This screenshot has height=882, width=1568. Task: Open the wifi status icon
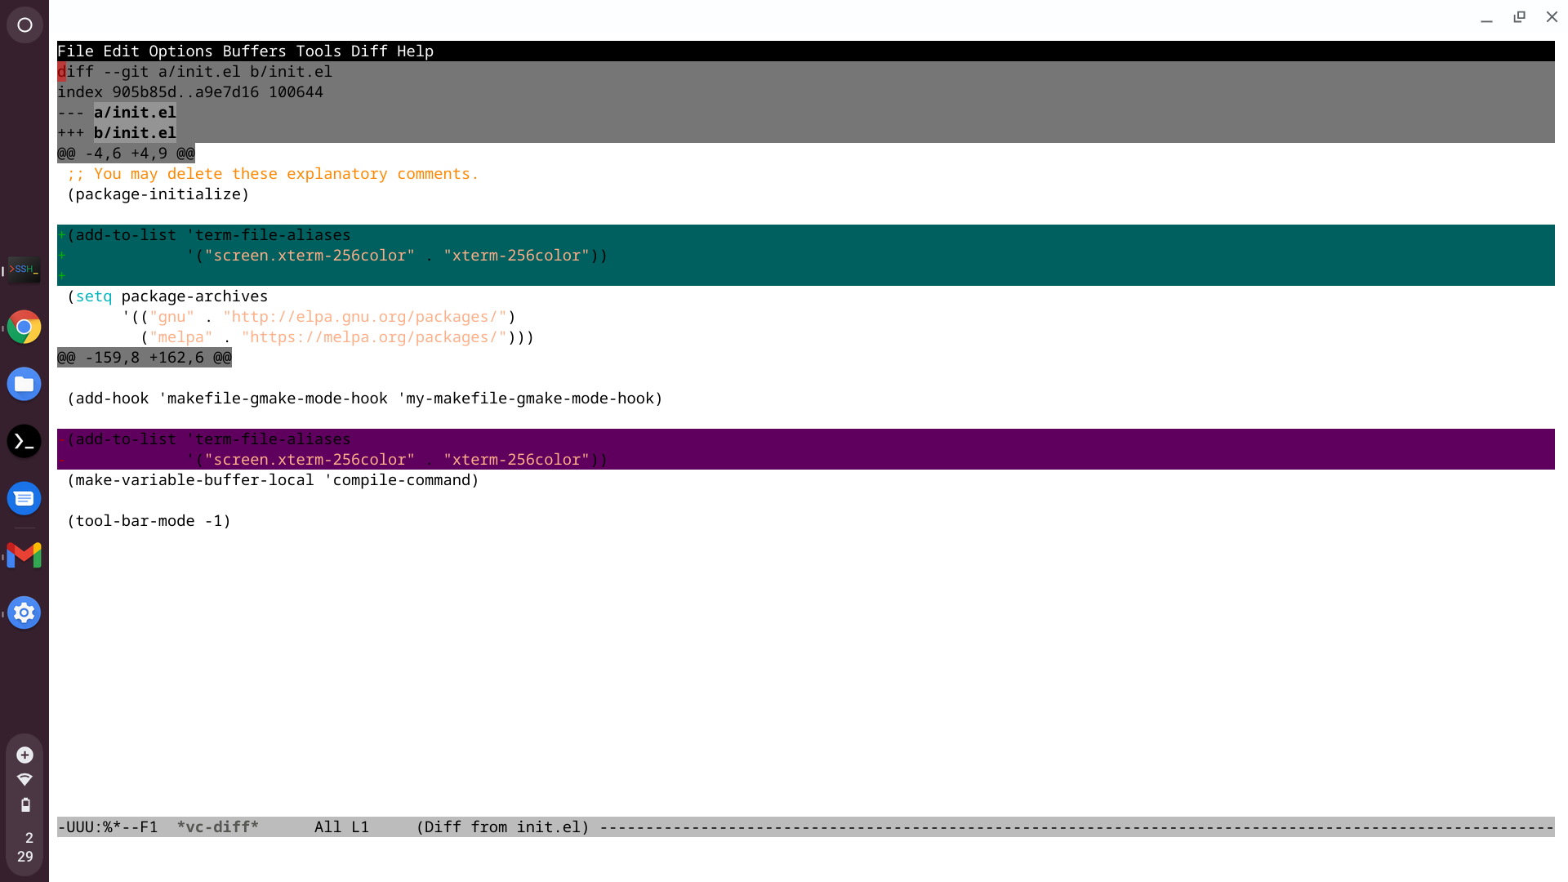click(x=24, y=779)
